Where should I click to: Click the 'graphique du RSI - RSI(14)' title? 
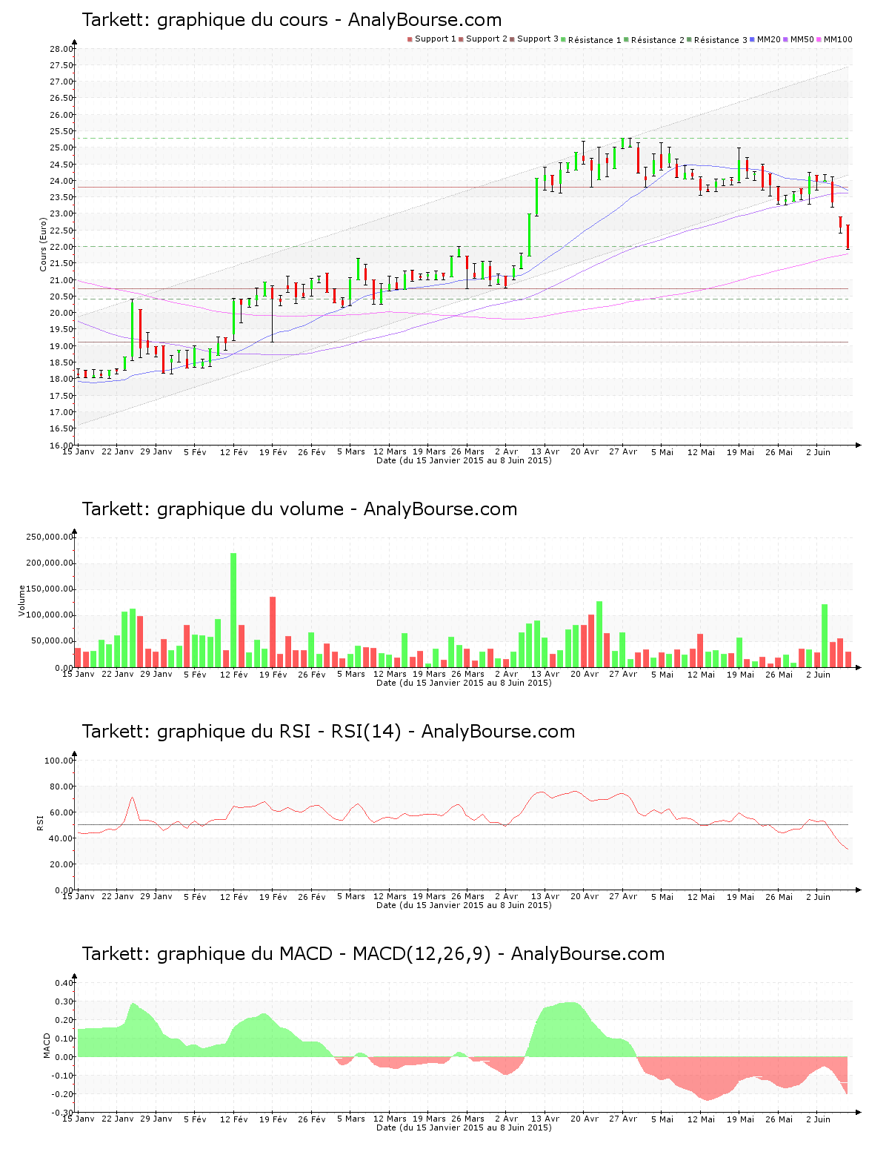[279, 732]
